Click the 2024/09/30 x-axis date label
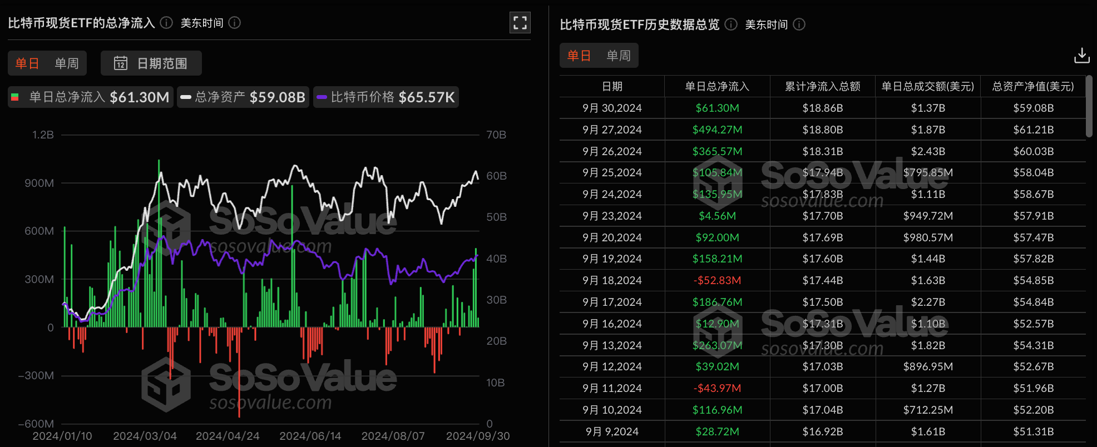Image resolution: width=1097 pixels, height=447 pixels. pos(478,436)
